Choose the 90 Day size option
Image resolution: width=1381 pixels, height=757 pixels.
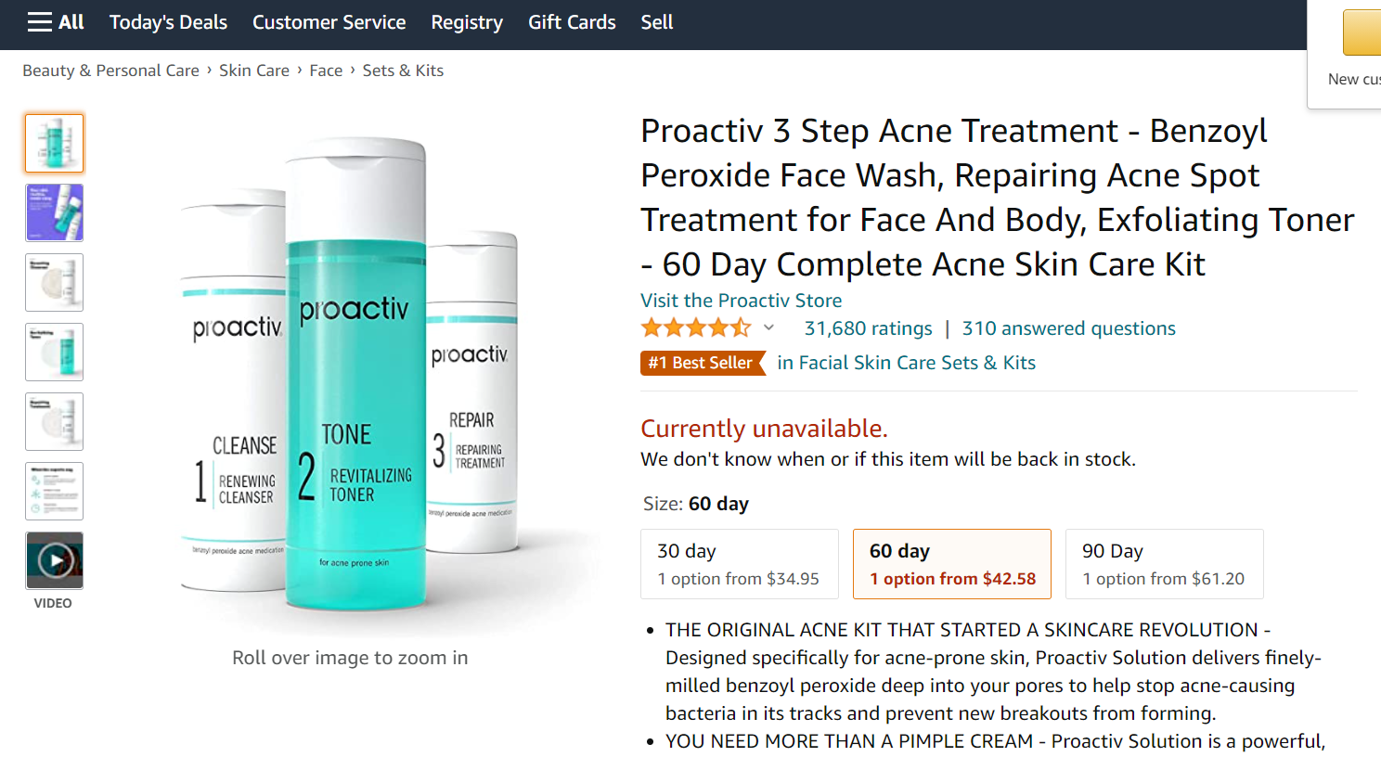(1164, 564)
